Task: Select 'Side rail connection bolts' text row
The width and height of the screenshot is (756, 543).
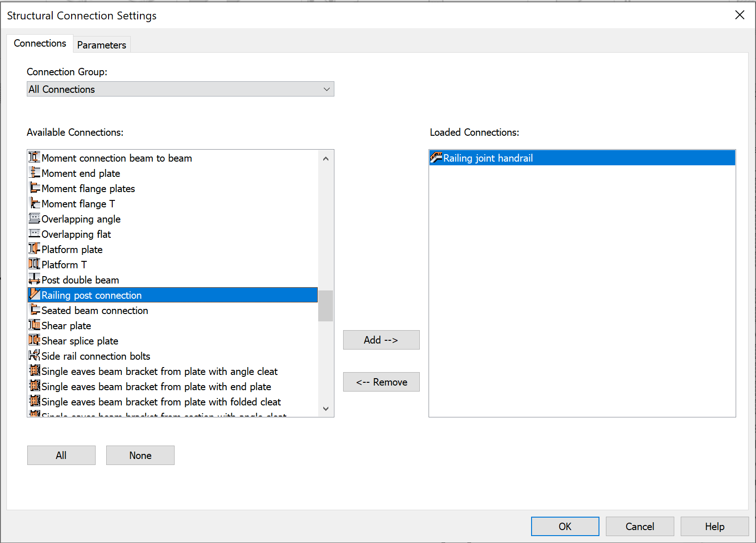Action: pos(173,356)
